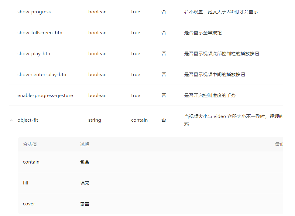The image size is (295, 216).
Task: Click boolean type in enable-progress-gesture row
Action: coord(98,96)
